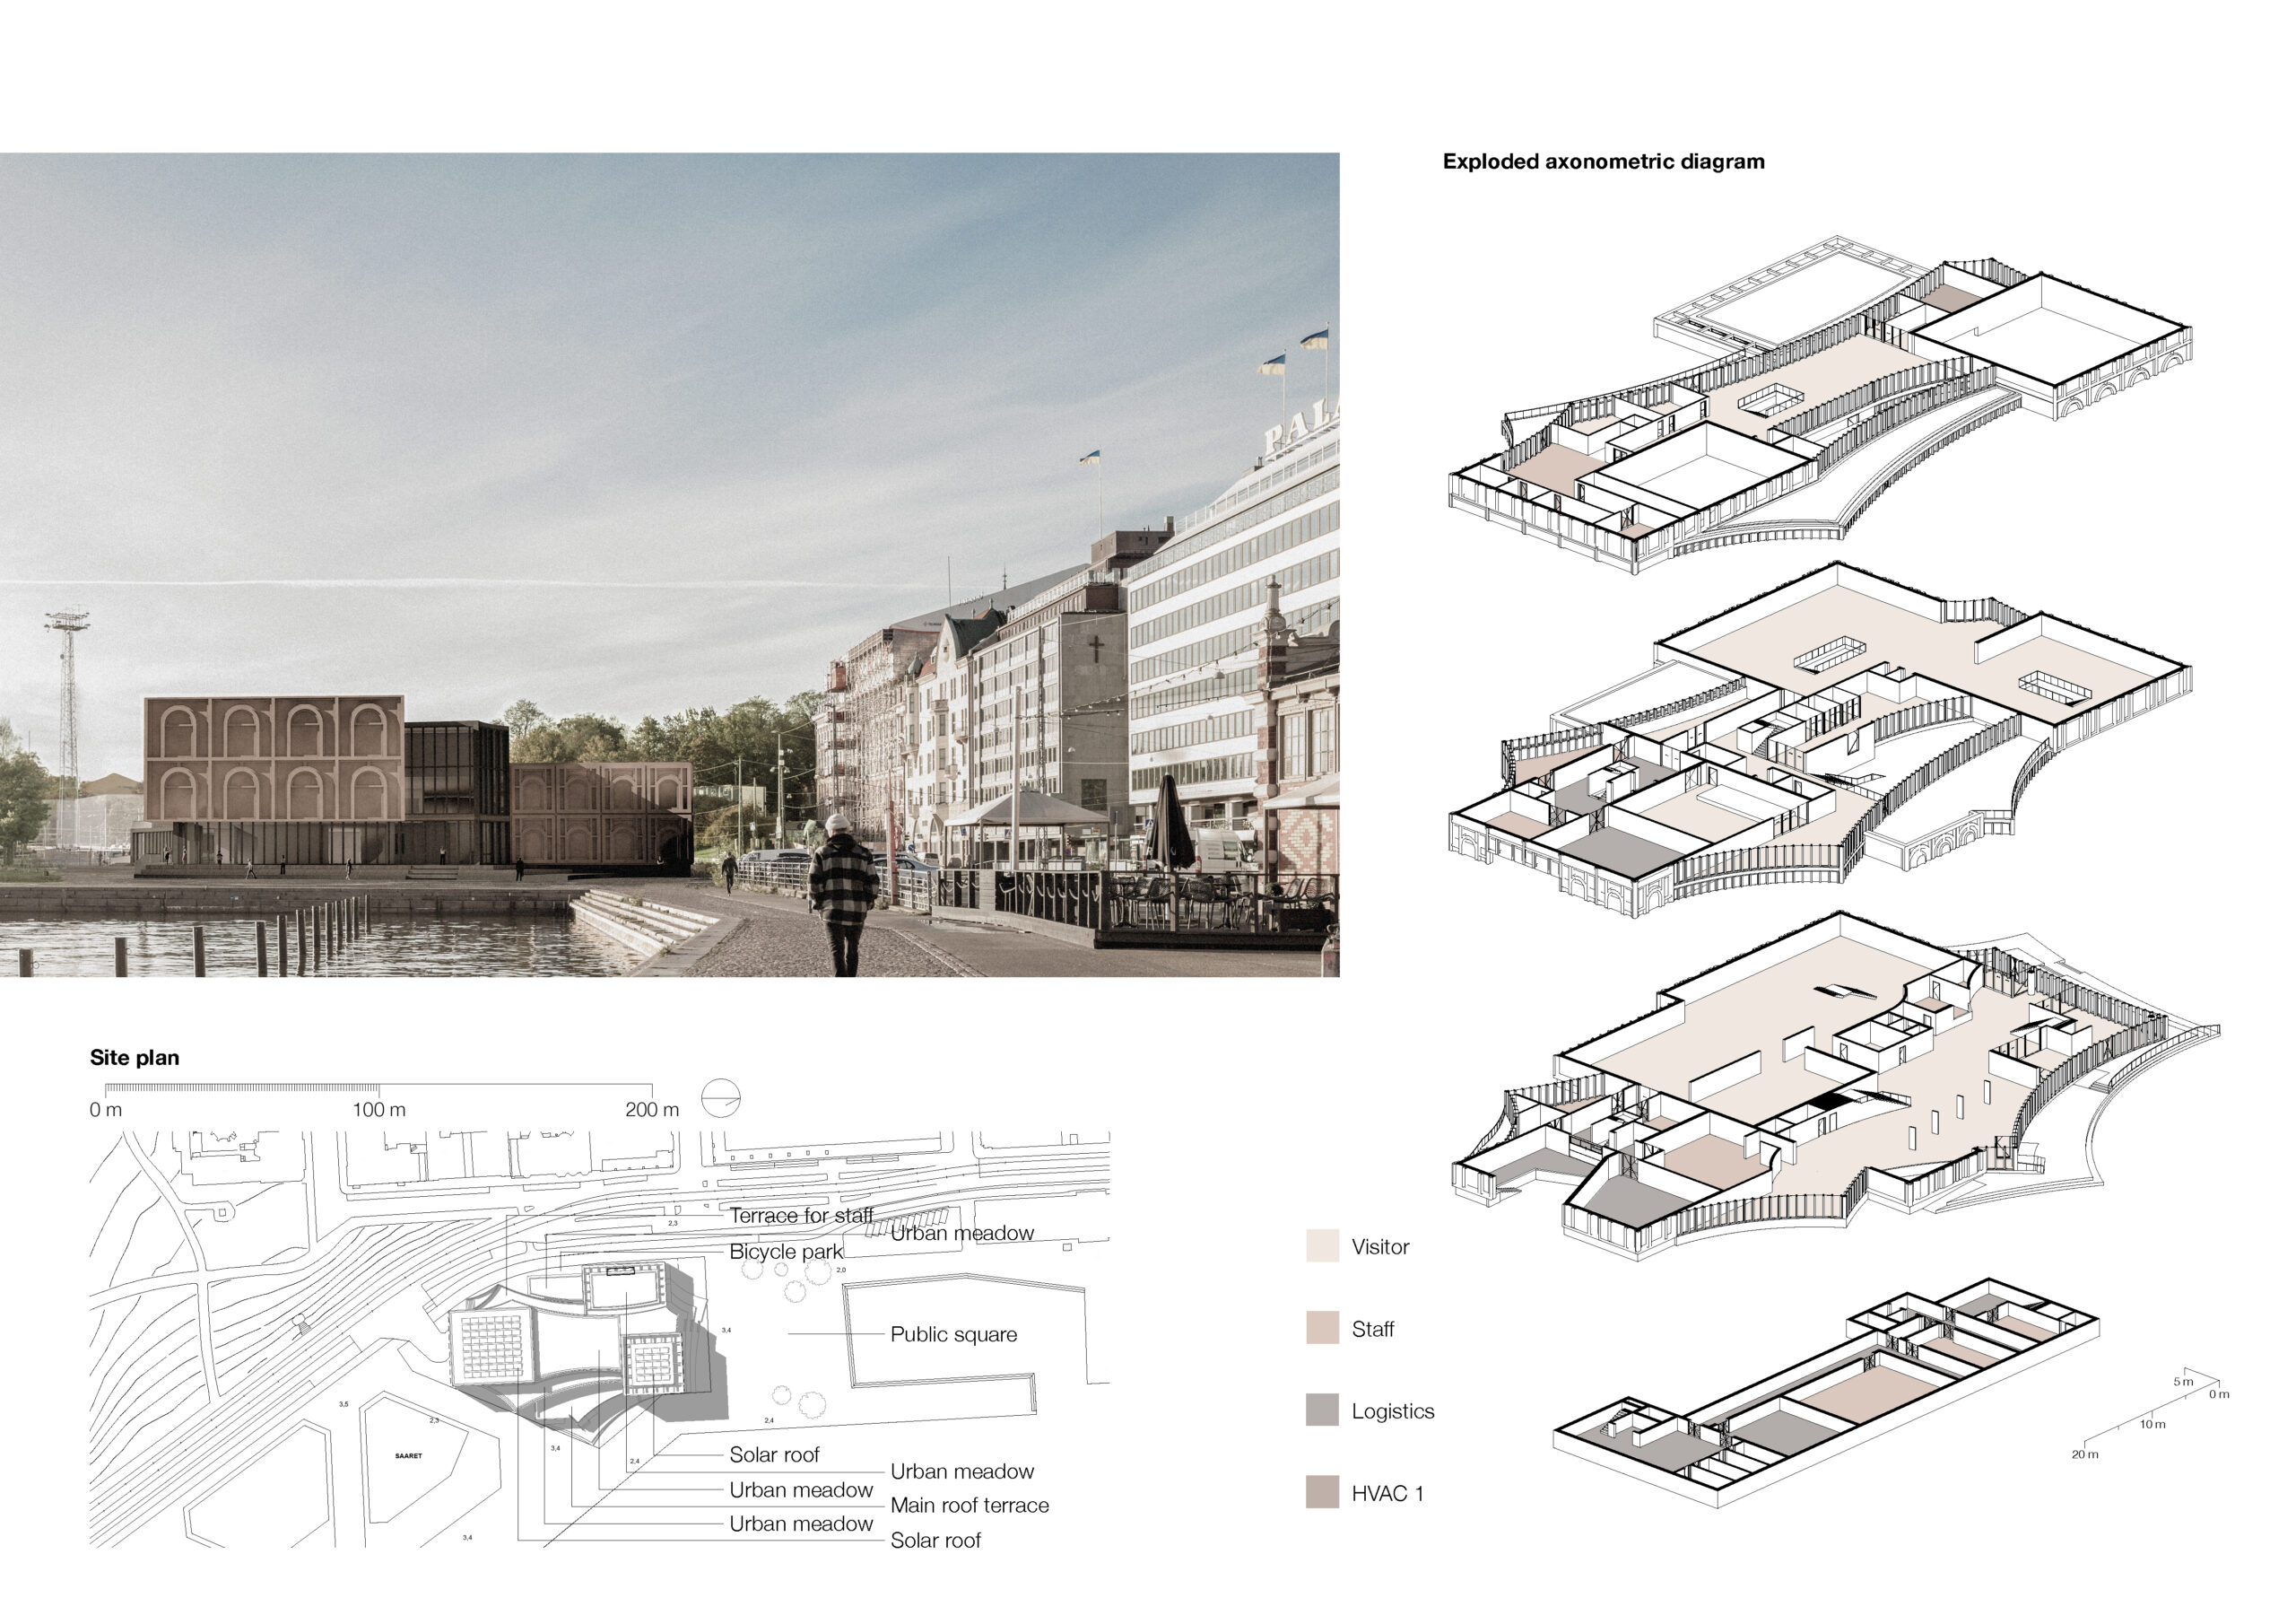Click the 20 m axonometric scale label
The height and width of the screenshot is (1624, 2296).
tap(2084, 1454)
